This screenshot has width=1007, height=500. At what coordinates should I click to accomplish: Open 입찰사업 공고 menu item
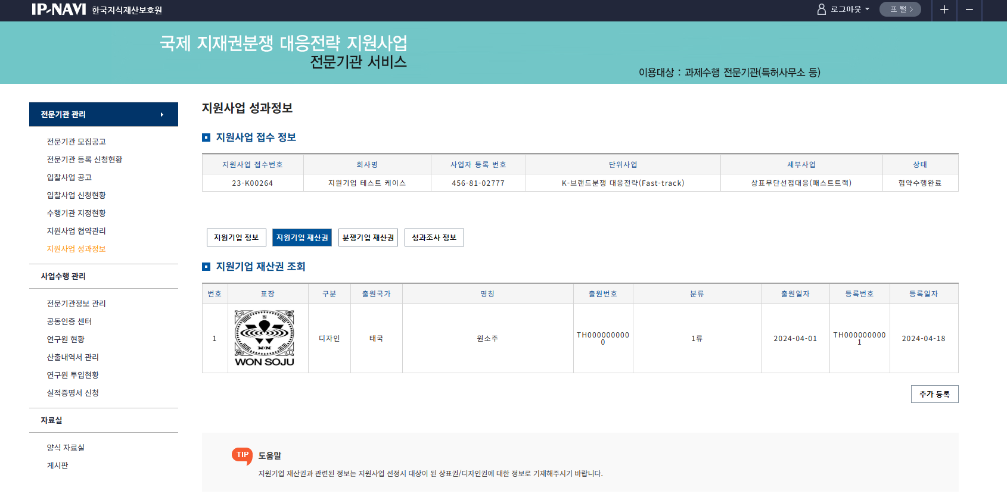click(x=69, y=177)
